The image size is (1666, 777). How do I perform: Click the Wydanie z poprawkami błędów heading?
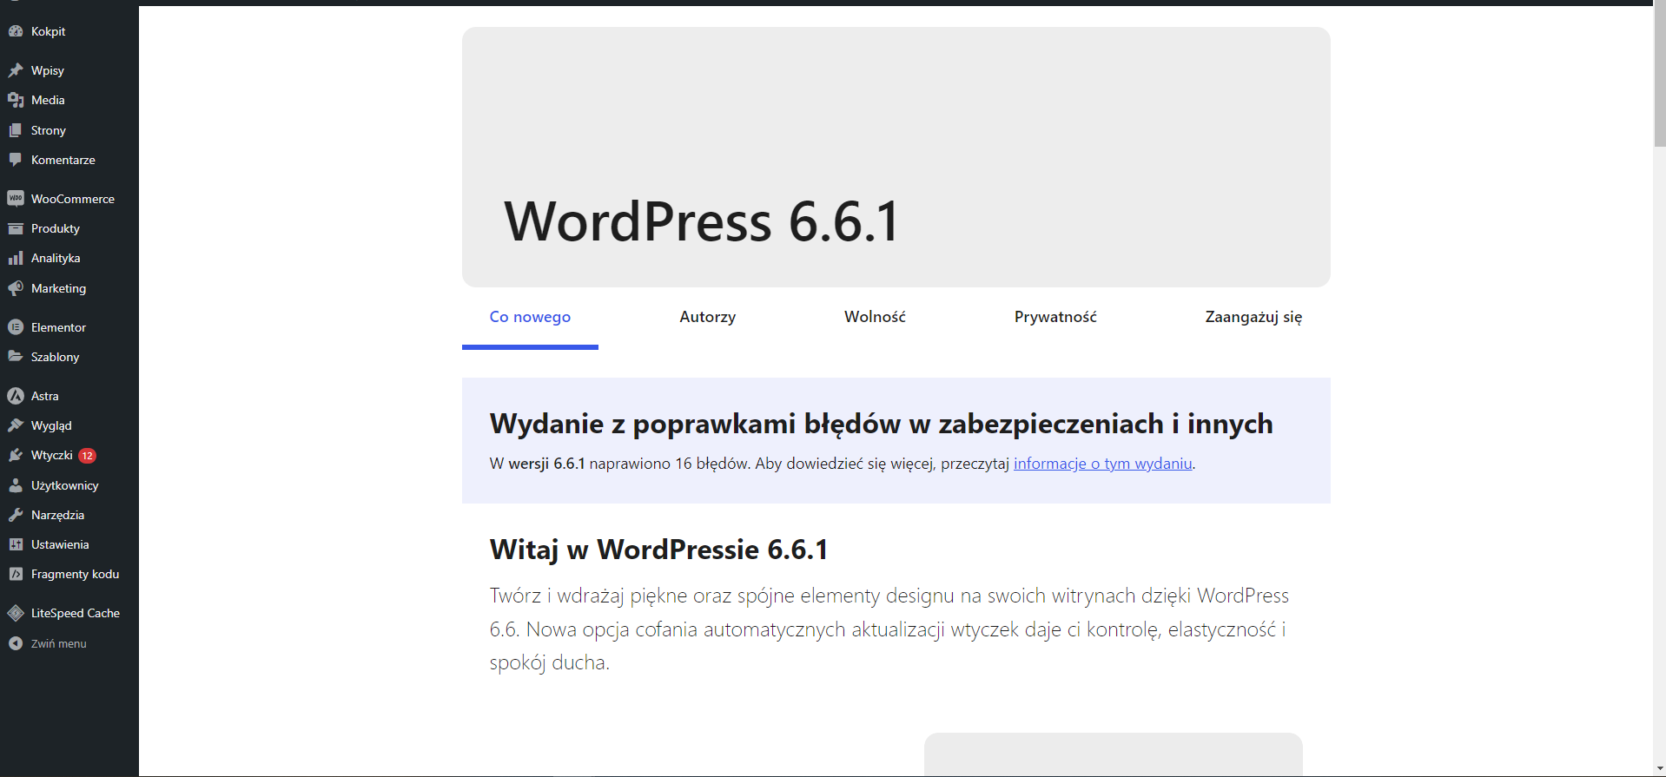pos(881,424)
